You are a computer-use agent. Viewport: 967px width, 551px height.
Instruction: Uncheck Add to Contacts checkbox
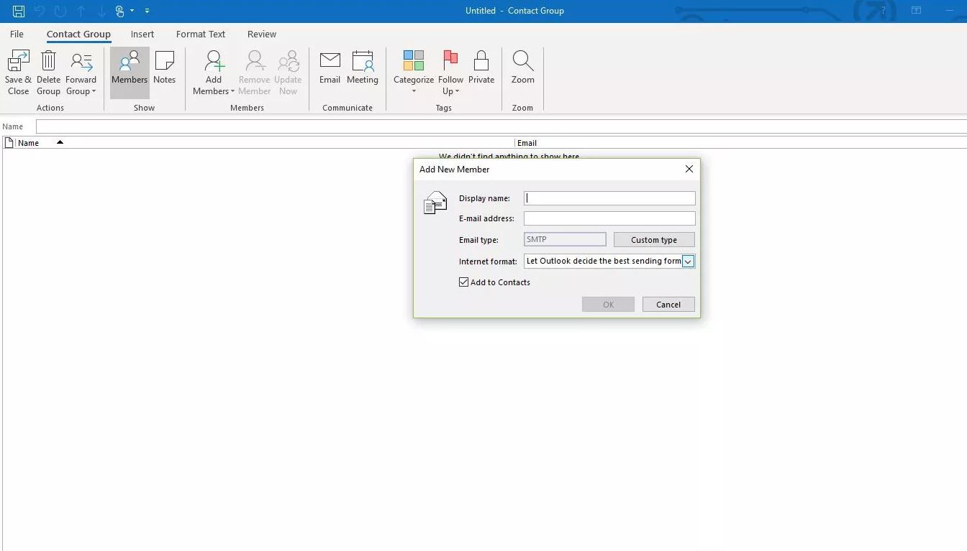click(x=464, y=282)
